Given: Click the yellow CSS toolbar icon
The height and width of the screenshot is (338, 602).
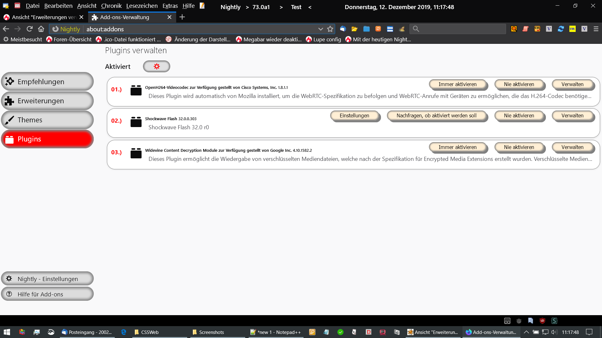Looking at the screenshot, I should pyautogui.click(x=573, y=29).
